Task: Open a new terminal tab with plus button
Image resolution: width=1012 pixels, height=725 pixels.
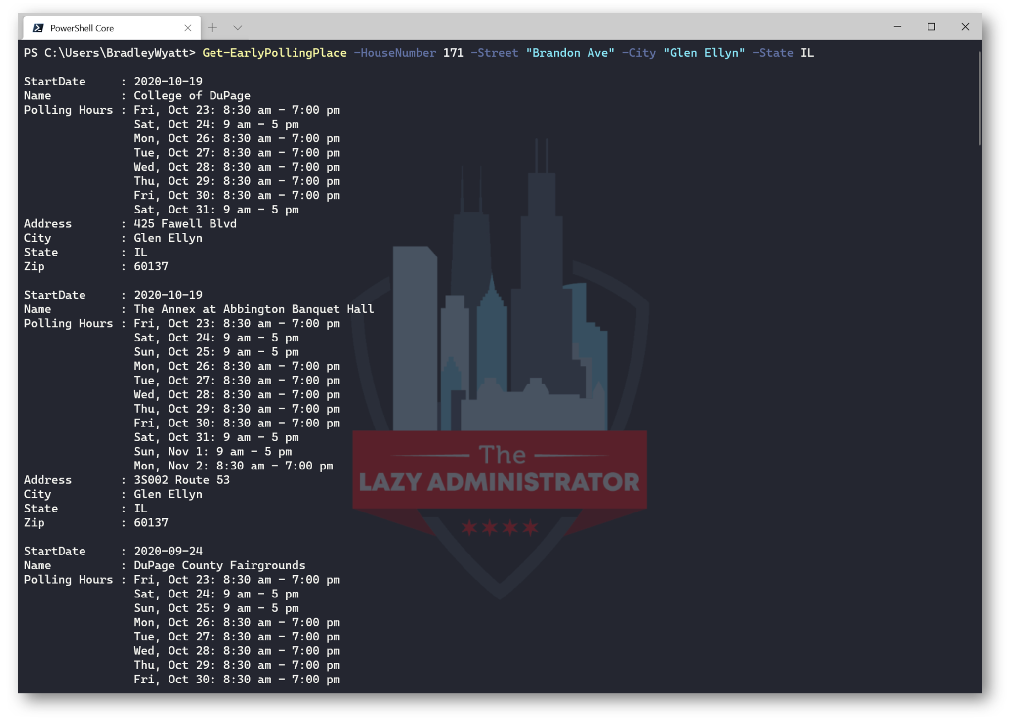Action: (212, 28)
